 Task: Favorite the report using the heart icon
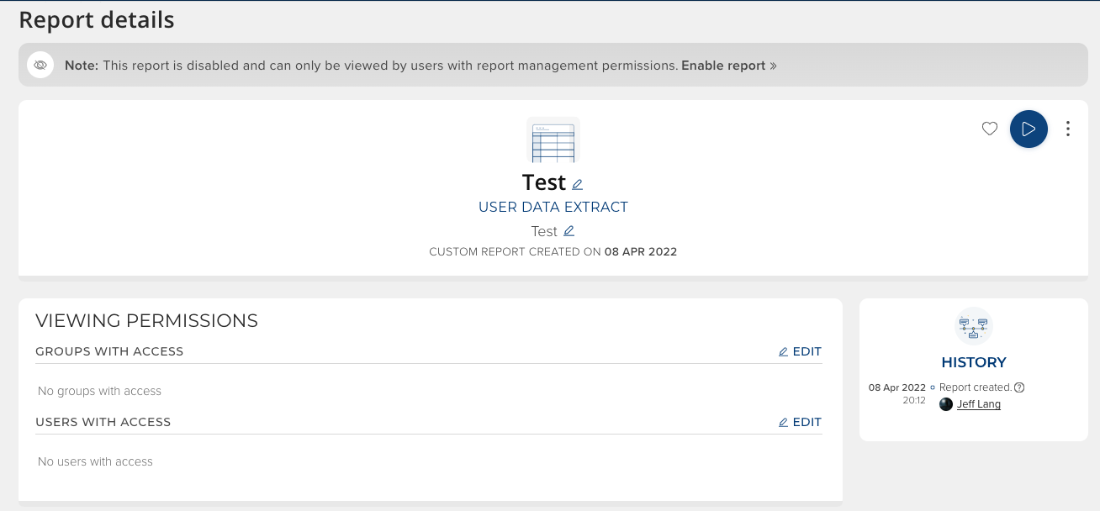(990, 129)
